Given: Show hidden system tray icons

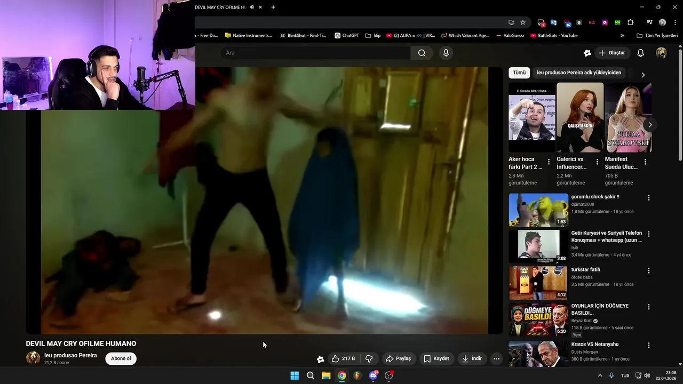Looking at the screenshot, I should (599, 375).
